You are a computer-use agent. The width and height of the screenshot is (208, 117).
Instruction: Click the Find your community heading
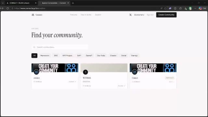click(x=57, y=35)
